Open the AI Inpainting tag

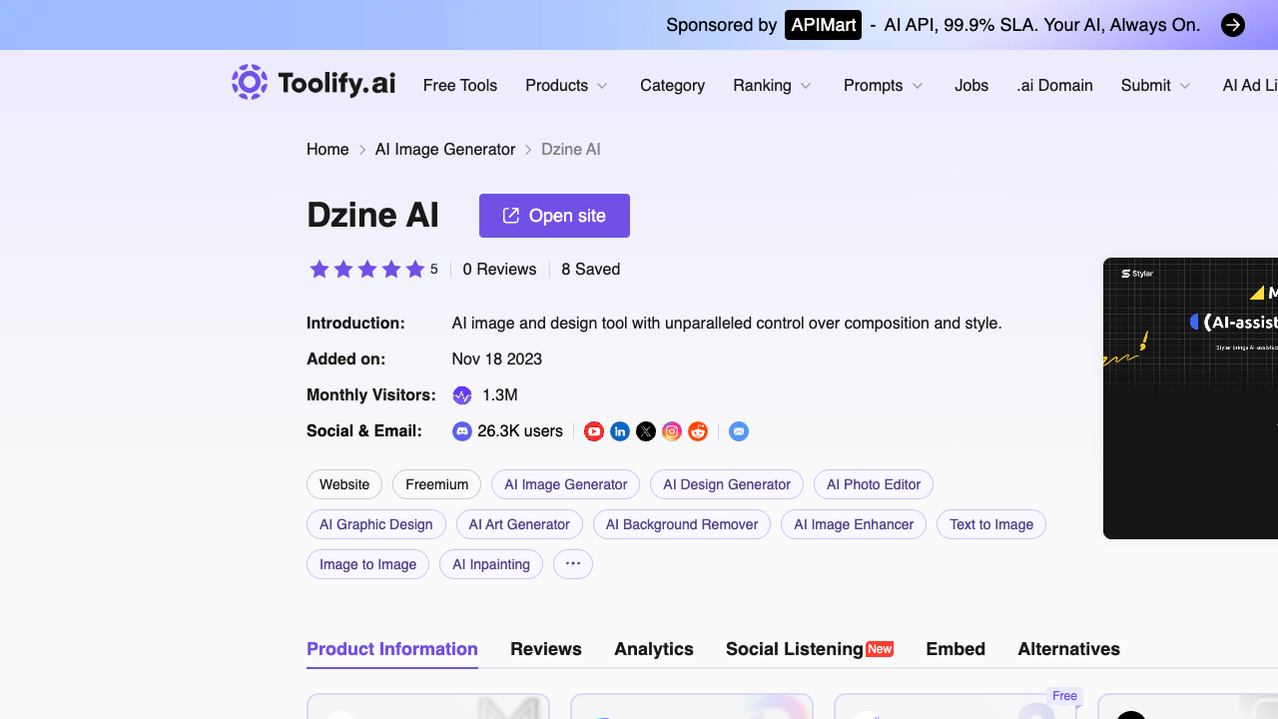point(491,564)
